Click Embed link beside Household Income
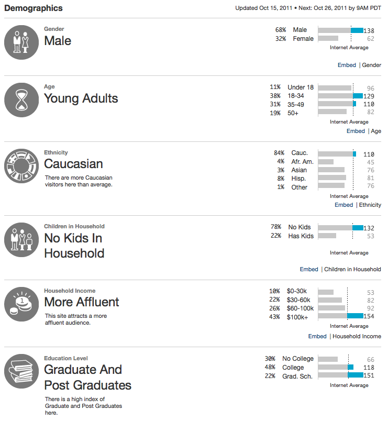The image size is (388, 421). pyautogui.click(x=317, y=336)
